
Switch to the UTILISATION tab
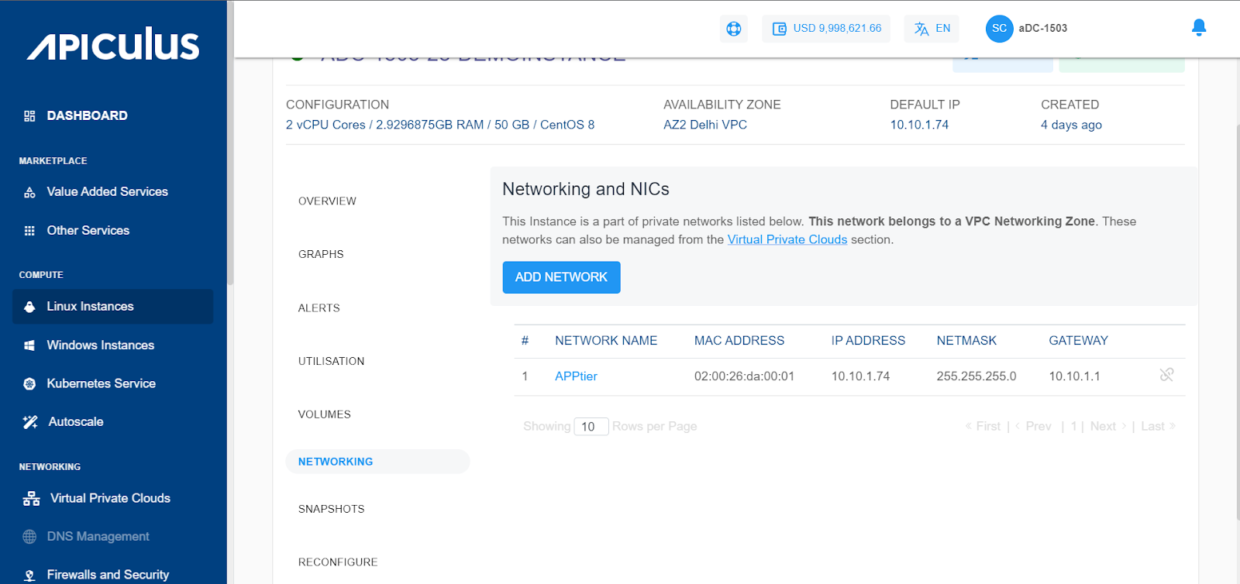[331, 361]
